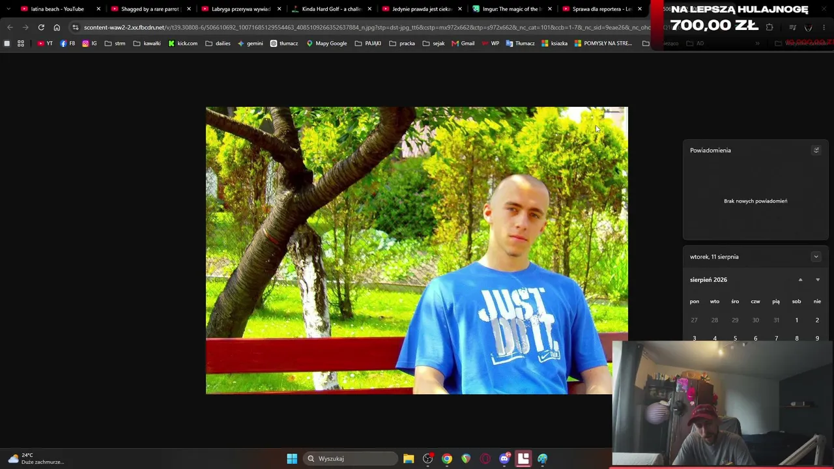The image size is (834, 469).
Task: Click the browser home button
Action: coord(57,27)
